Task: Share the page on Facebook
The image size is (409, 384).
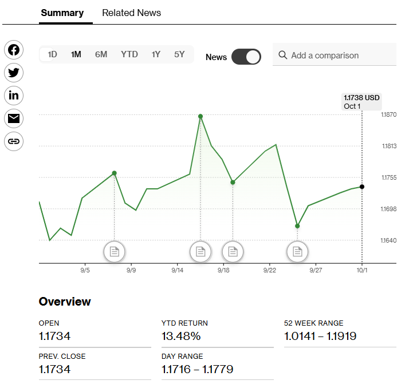Action: point(14,50)
